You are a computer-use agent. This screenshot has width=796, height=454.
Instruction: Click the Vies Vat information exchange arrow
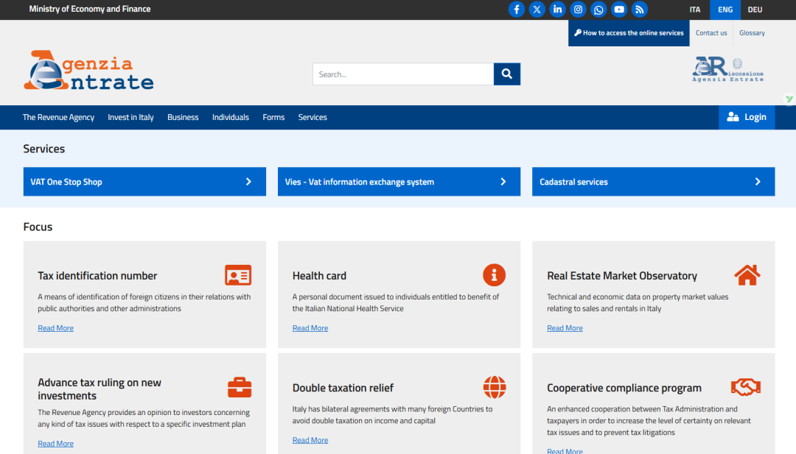[503, 182]
